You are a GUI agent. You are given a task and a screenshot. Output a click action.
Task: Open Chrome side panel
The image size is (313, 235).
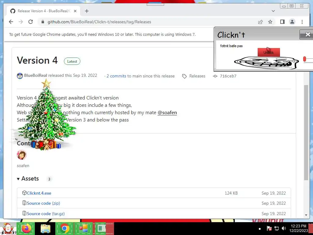(282, 22)
